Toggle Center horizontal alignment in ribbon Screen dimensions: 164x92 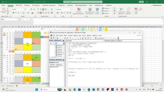click(40, 13)
